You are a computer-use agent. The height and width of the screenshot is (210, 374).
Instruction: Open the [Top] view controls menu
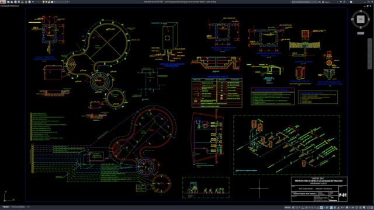[5, 6]
